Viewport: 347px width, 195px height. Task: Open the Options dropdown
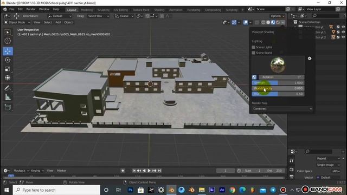(277, 16)
